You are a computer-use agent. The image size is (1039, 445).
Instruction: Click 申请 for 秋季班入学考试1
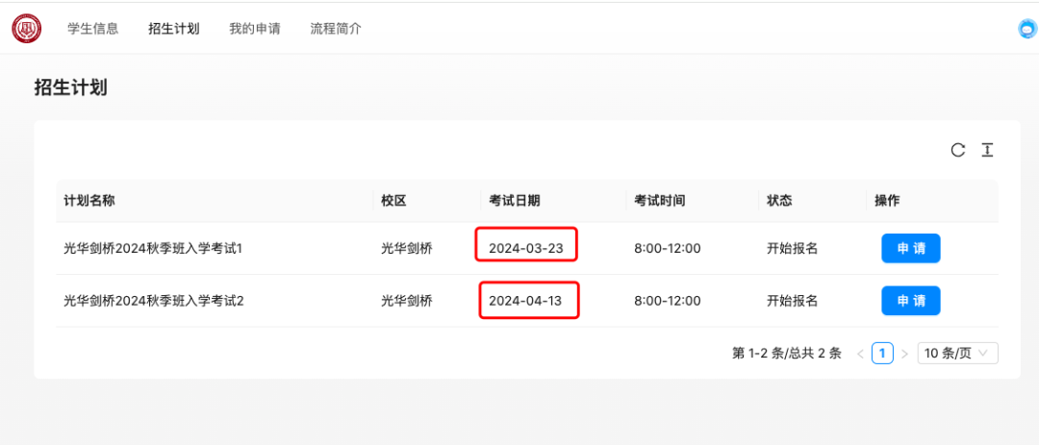pyautogui.click(x=910, y=248)
